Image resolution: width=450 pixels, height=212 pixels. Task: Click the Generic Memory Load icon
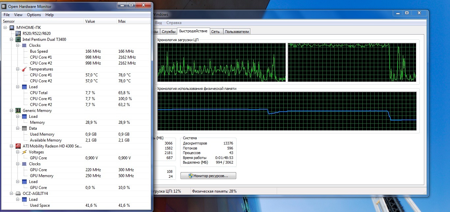pyautogui.click(x=24, y=117)
